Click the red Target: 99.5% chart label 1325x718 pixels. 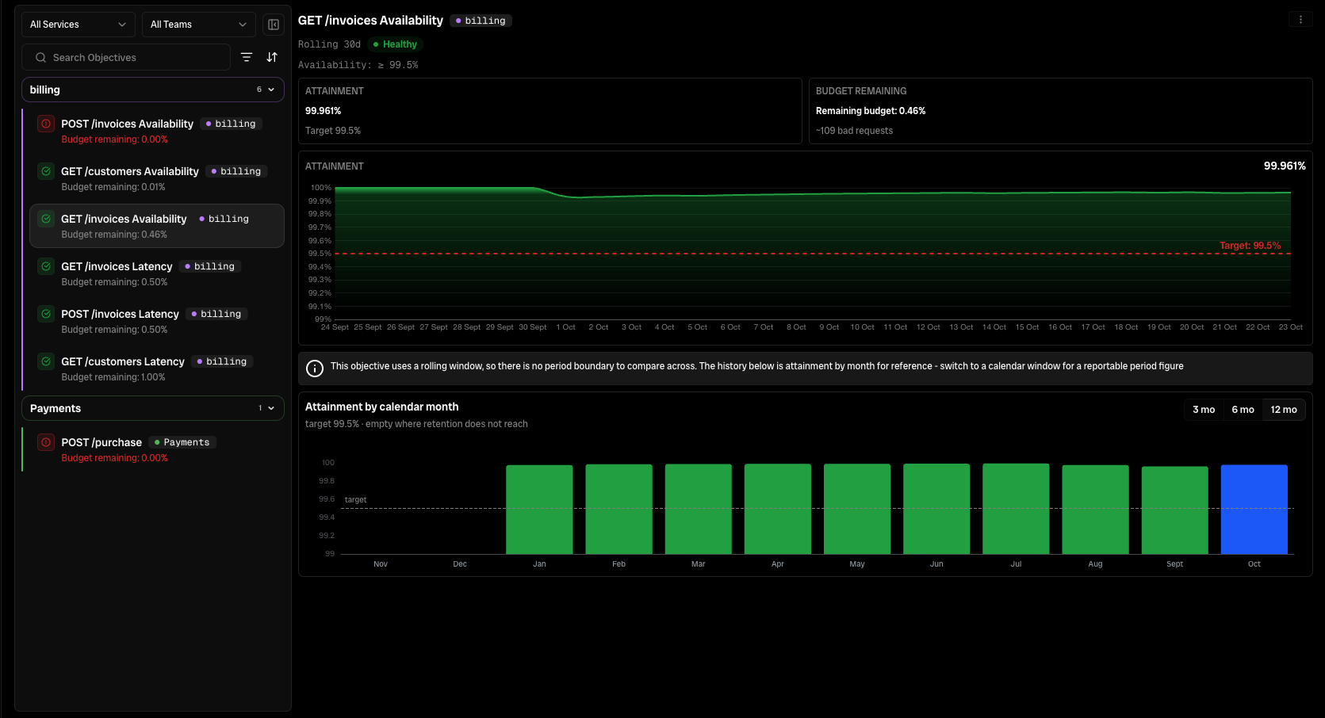(x=1250, y=246)
